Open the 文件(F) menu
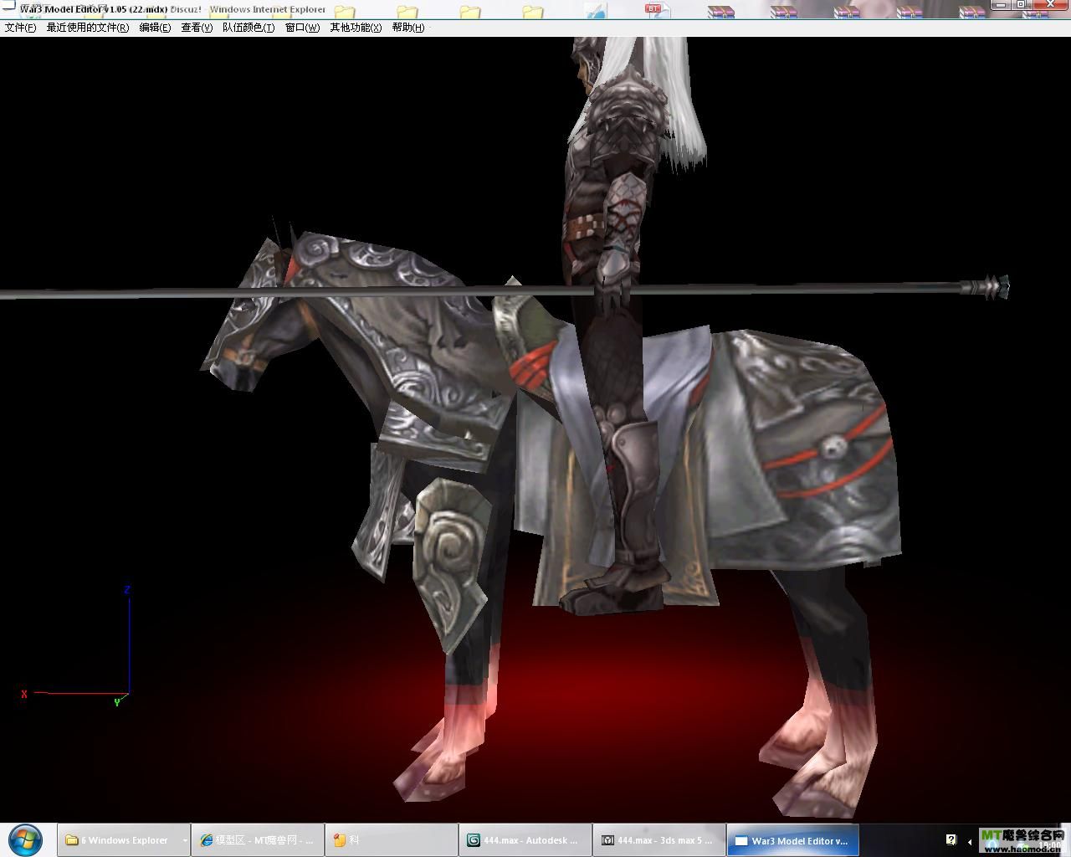This screenshot has height=857, width=1071. tap(20, 28)
